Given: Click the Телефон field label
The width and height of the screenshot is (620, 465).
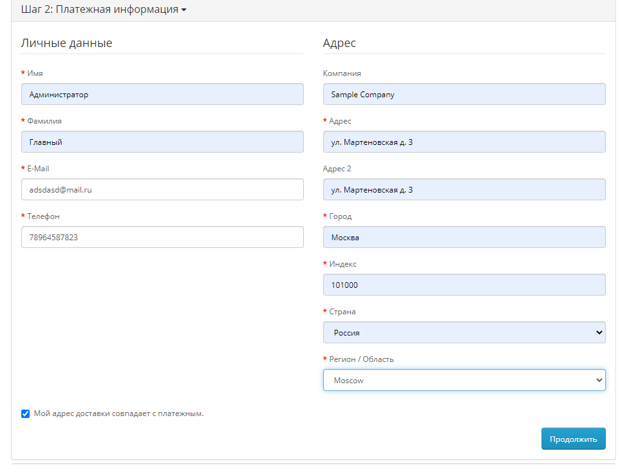Looking at the screenshot, I should 43,216.
